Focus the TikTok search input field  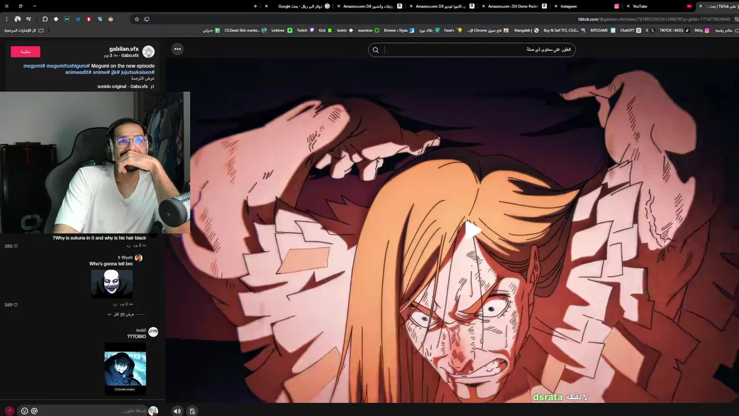[x=478, y=50]
